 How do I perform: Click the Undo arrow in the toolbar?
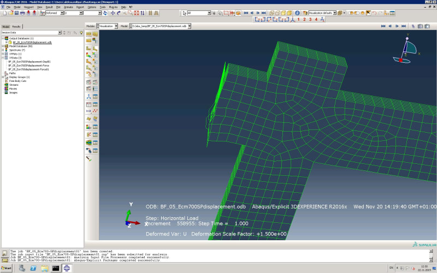[x=374, y=13]
